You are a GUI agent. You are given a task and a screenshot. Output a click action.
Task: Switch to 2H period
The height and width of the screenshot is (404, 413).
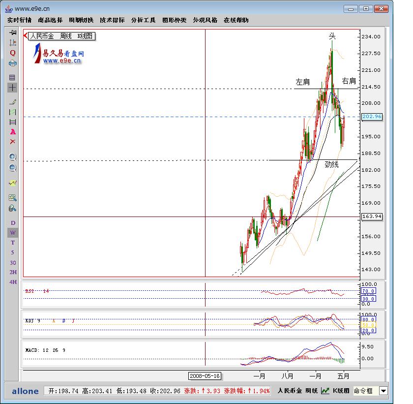(x=13, y=272)
